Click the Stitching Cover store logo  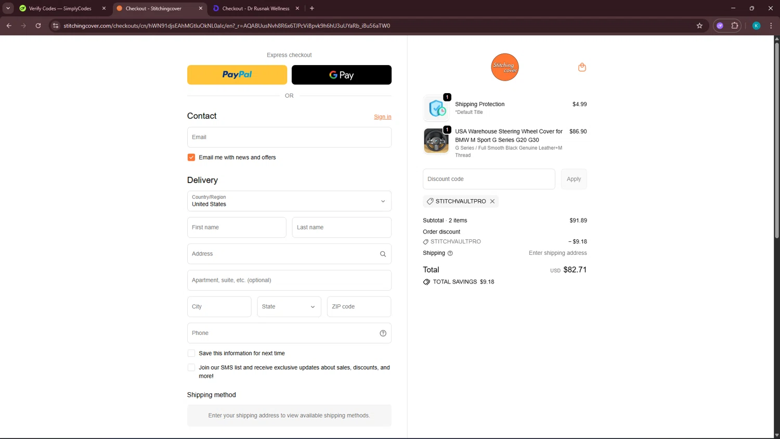tap(505, 67)
